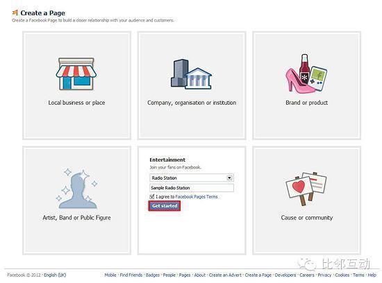Click the 'Brand or product' label
Image resolution: width=382 pixels, height=283 pixels.
306,103
